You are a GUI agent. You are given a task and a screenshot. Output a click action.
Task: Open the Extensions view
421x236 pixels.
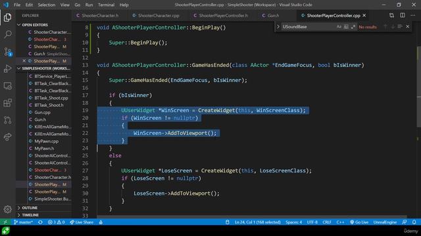pos(7,103)
